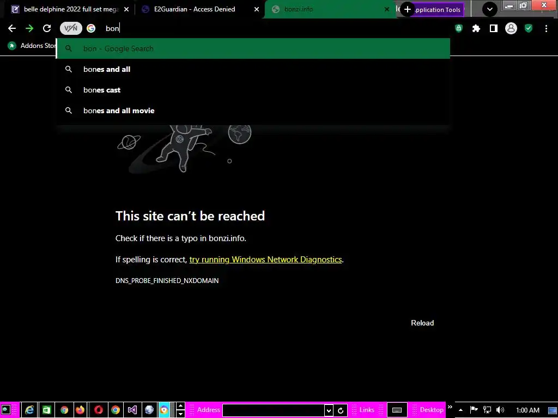Click the Reload button on error page
Screen dimensions: 558x418
pyautogui.click(x=422, y=323)
